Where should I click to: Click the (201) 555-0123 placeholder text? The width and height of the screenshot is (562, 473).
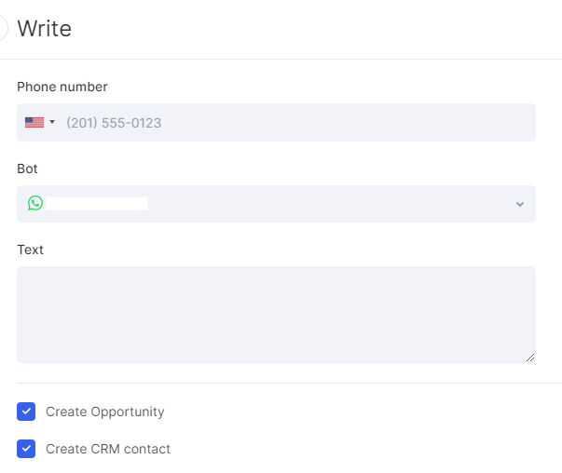pos(114,123)
